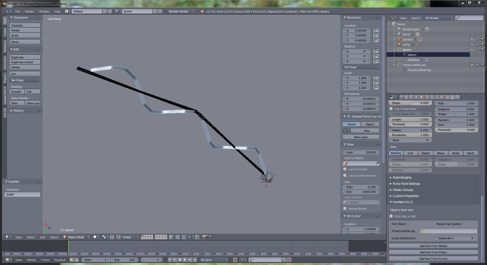Open the No Sync playback dropdown
This screenshot has height=265, width=487.
214,260
